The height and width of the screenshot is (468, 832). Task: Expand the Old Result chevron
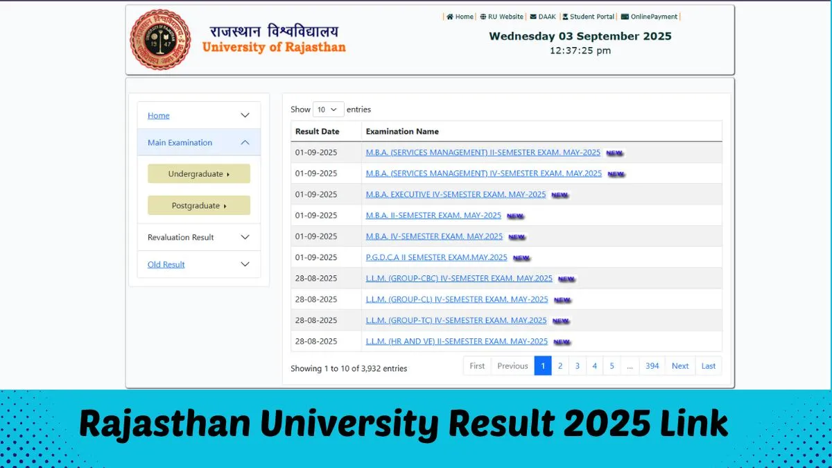(245, 264)
